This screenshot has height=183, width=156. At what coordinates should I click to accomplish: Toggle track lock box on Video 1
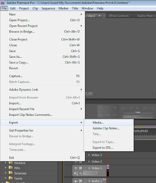coord(85,168)
